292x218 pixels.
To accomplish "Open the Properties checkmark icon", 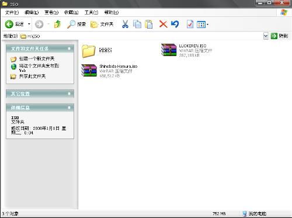I will [x=190, y=24].
